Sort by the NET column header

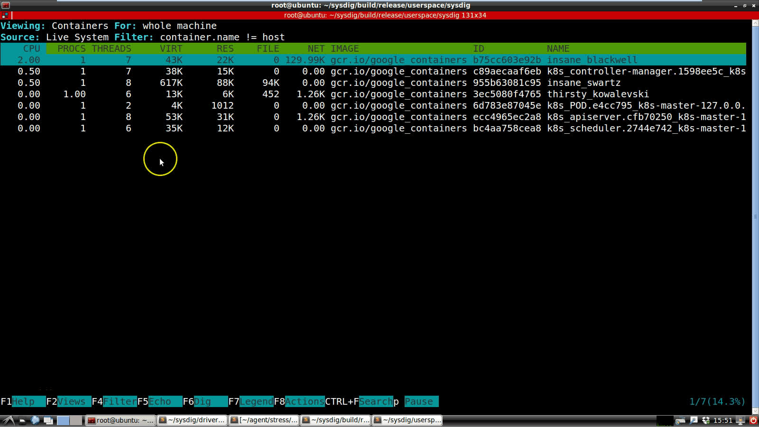[316, 48]
